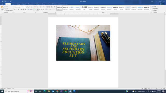Click the Tell me what you want to do box
Image resolution: width=166 pixels, height=93 pixels.
[x=60, y=4]
